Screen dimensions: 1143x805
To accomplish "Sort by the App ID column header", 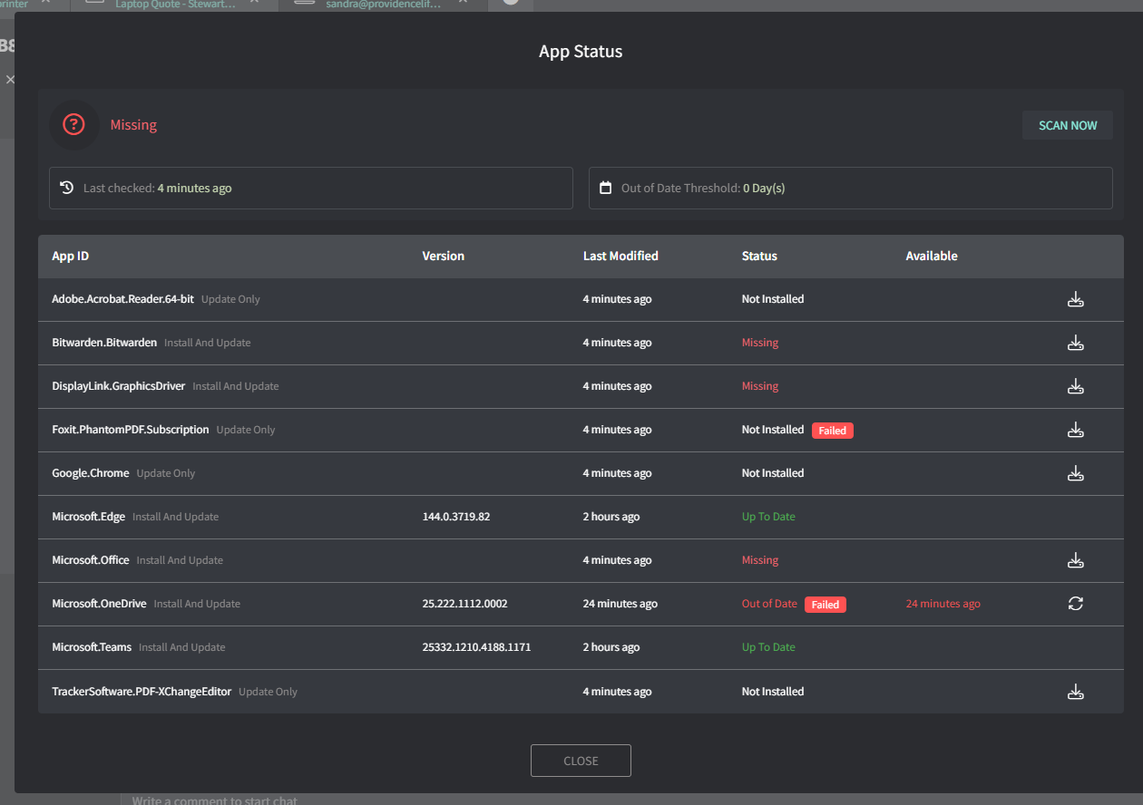I will pos(71,257).
